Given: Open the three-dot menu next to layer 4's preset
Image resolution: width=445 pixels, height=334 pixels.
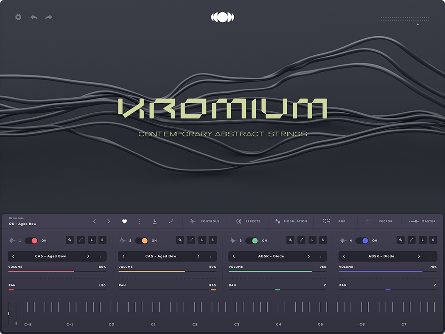Looking at the screenshot, I should pyautogui.click(x=431, y=256).
